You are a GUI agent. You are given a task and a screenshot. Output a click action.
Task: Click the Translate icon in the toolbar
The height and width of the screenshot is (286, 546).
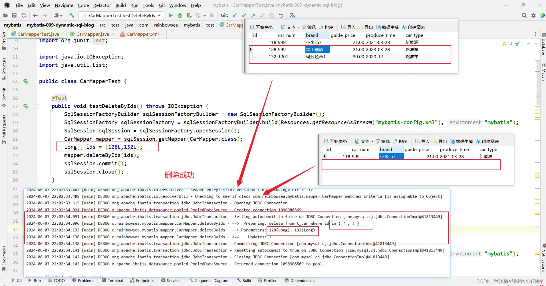[293, 15]
